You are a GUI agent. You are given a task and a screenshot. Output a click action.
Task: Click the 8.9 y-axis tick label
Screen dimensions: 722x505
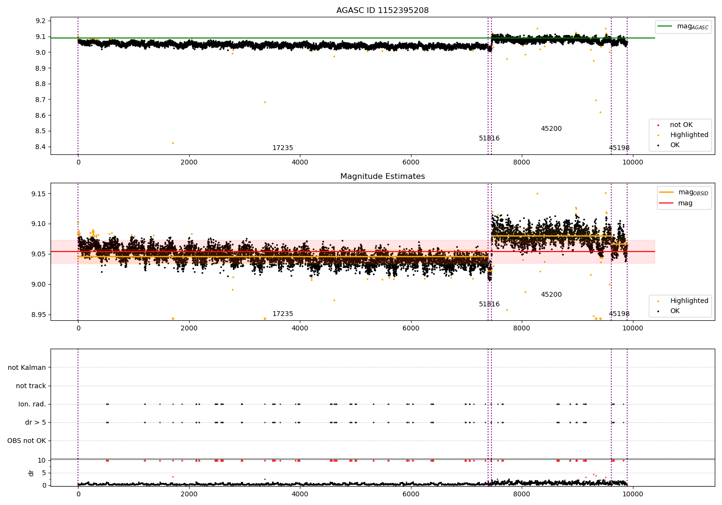point(41,68)
